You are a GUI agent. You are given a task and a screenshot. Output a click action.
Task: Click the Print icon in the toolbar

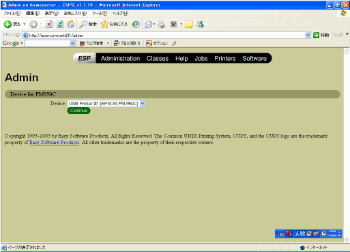click(162, 24)
